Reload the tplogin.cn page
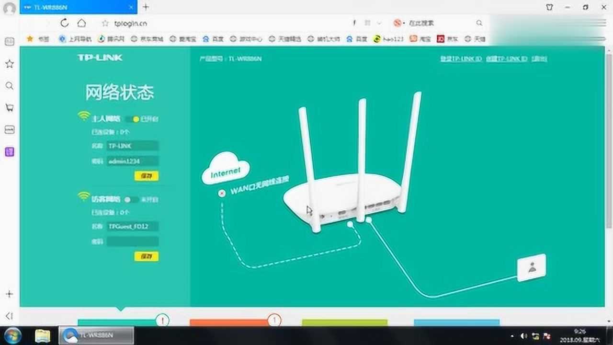Screen dimensions: 613x345 (x=65, y=23)
